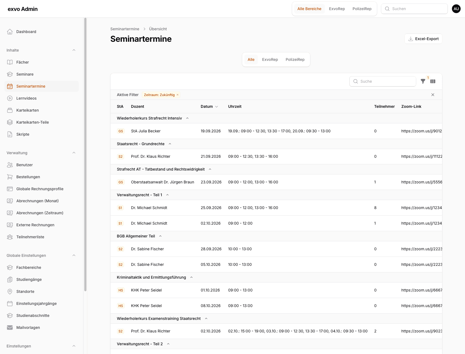Click the Teilnehmerliste group icon
This screenshot has height=354, width=465.
10,237
